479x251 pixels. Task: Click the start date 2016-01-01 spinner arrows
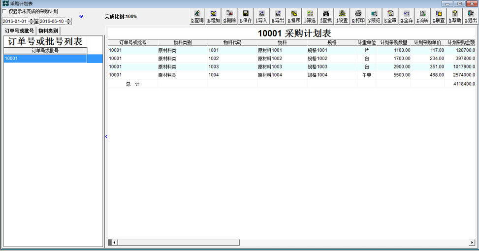(32, 21)
